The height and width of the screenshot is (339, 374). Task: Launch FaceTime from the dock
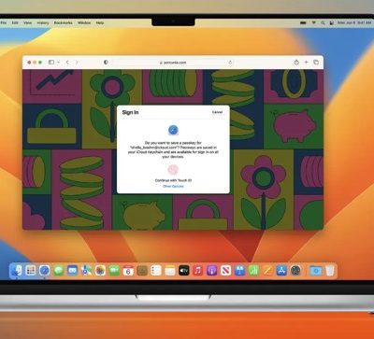114,271
